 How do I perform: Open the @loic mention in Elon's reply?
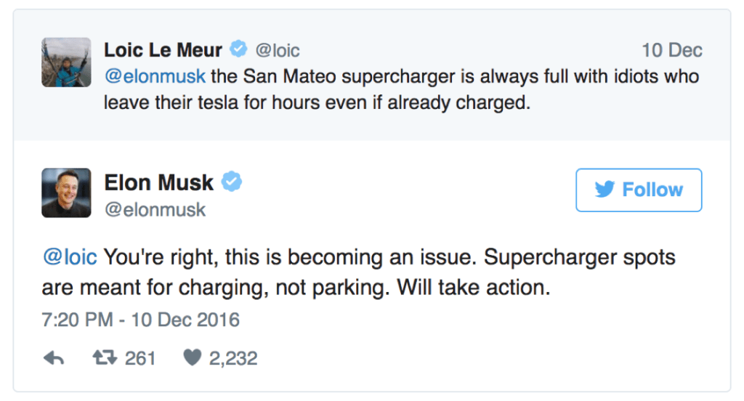point(70,258)
